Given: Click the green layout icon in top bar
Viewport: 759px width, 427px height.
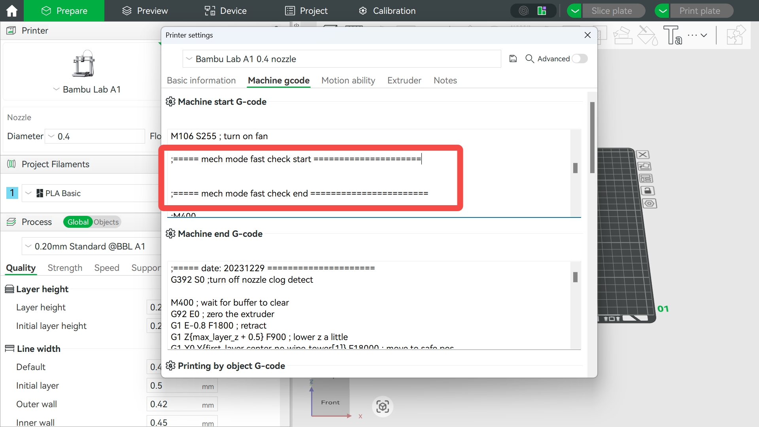Looking at the screenshot, I should coord(542,11).
